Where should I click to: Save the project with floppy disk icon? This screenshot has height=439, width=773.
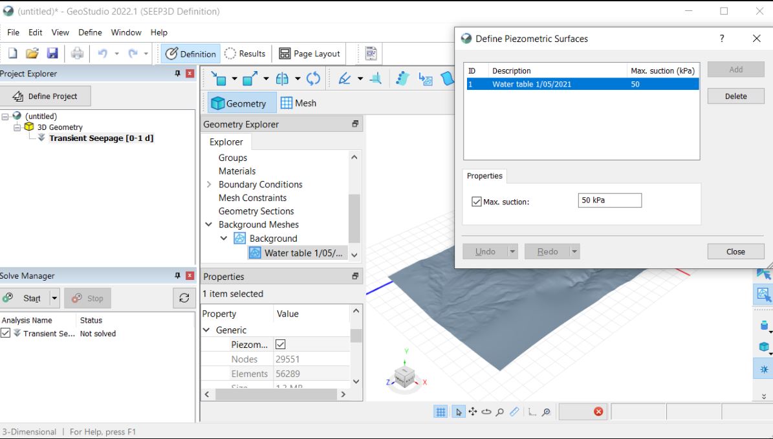[x=52, y=53]
